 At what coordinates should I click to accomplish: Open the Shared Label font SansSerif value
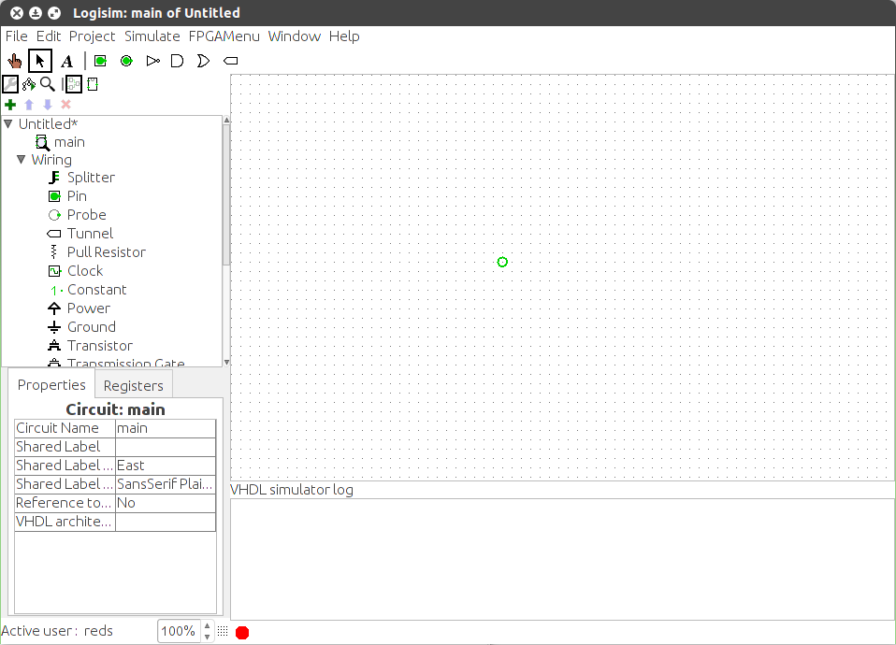tap(166, 484)
